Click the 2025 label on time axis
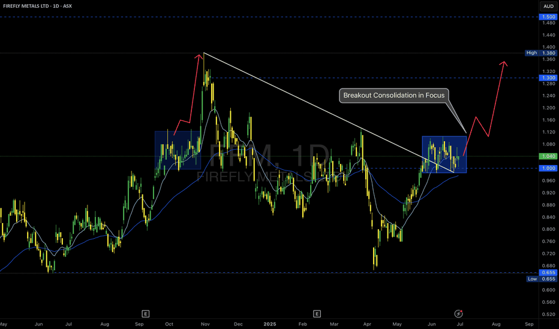Viewport: 559px width, 329px height. coord(269,324)
